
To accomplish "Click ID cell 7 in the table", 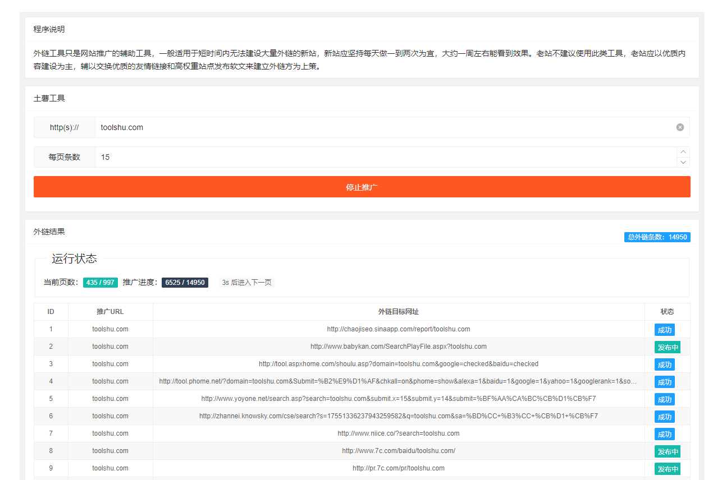I will [51, 433].
